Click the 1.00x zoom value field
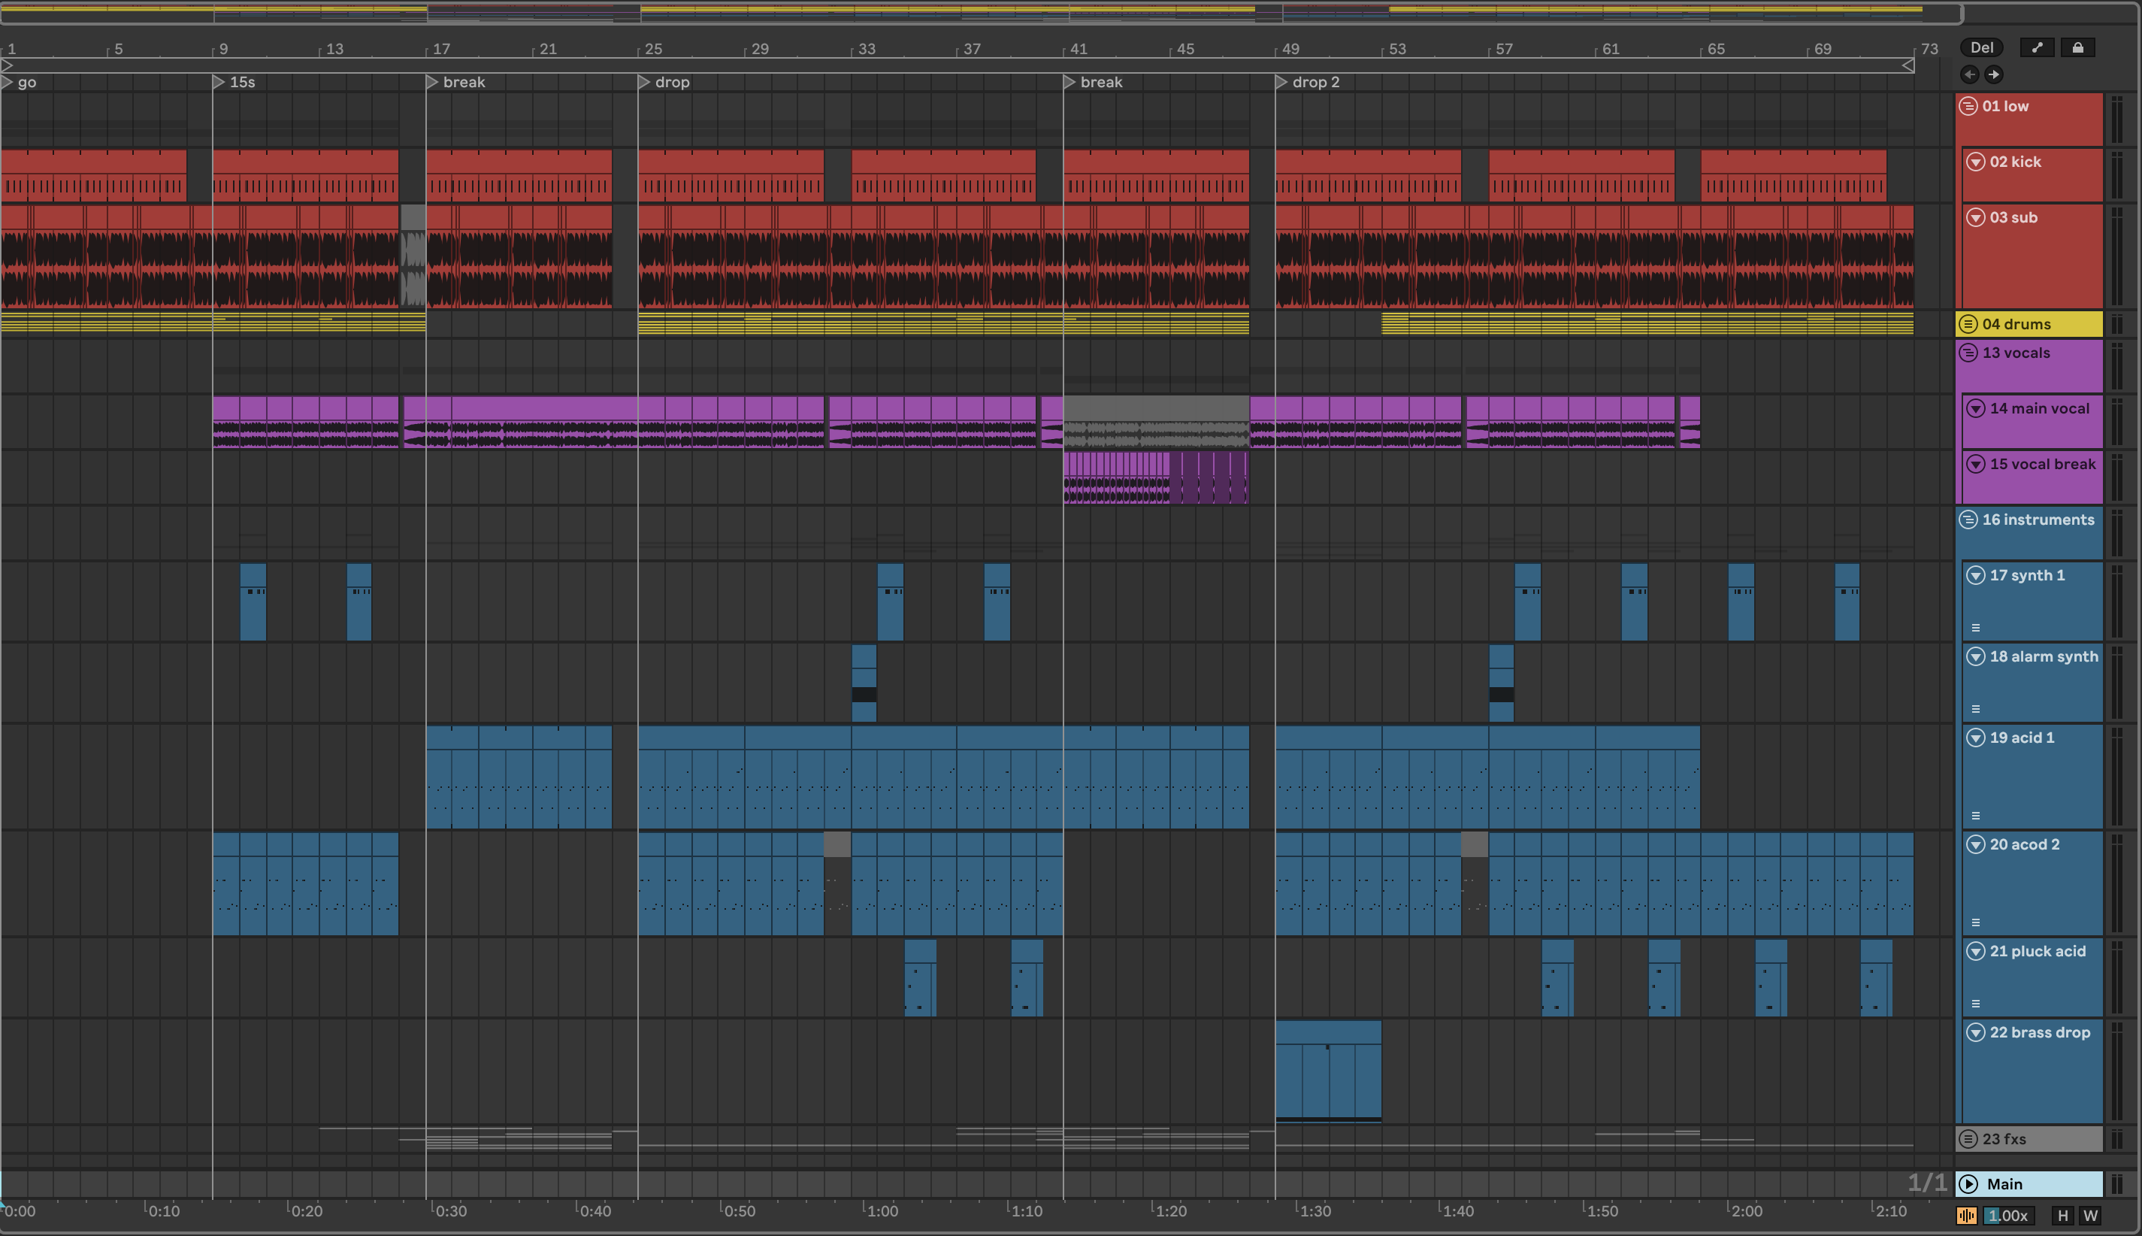Viewport: 2142px width, 1236px height. click(x=2008, y=1216)
